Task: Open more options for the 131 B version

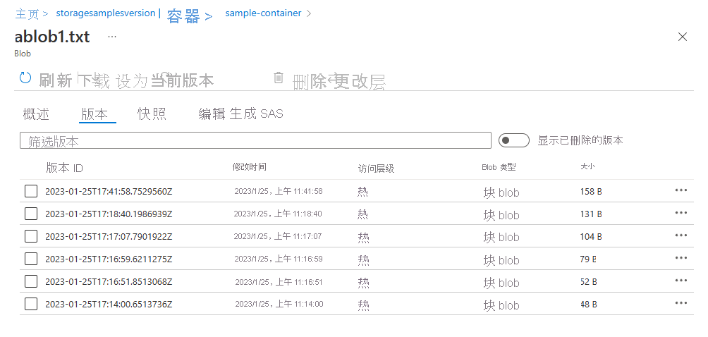Action: point(680,213)
